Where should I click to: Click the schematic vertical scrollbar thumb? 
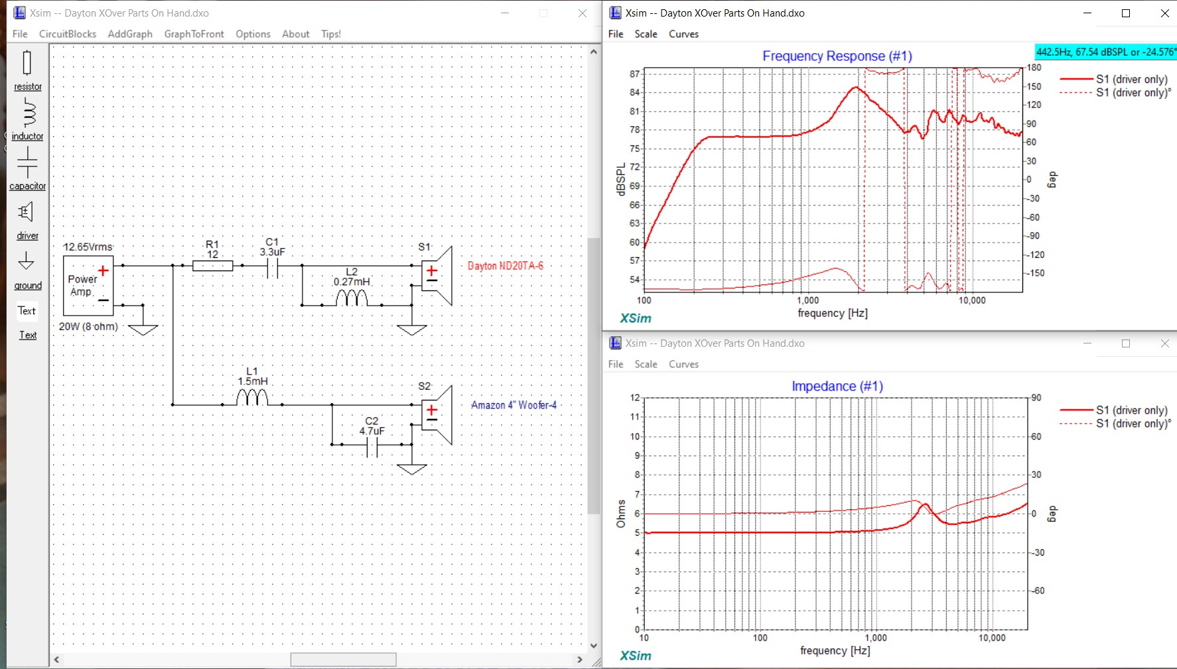593,375
